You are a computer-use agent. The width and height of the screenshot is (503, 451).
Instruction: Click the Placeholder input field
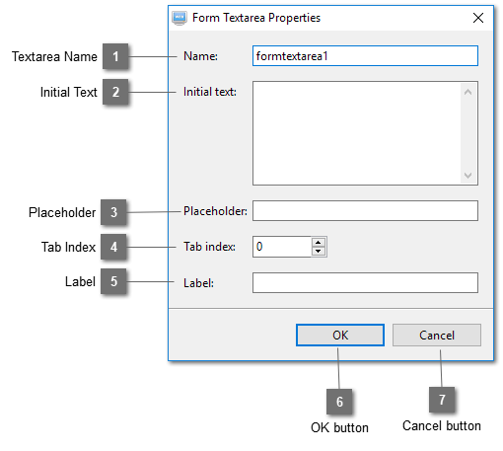click(365, 211)
